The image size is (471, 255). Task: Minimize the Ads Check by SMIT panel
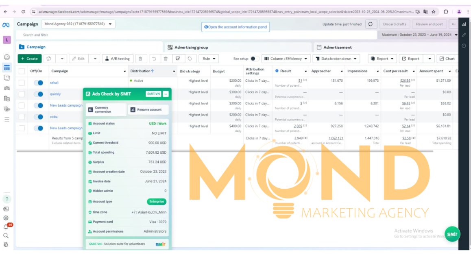166,94
